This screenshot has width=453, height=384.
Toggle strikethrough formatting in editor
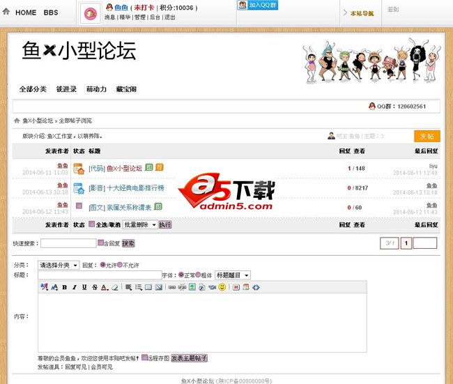(95, 287)
